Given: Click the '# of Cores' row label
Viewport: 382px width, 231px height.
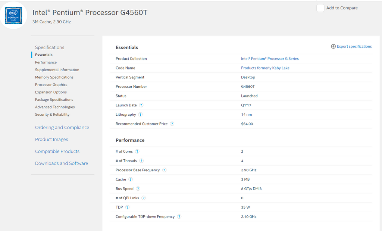Looking at the screenshot, I should pos(124,152).
